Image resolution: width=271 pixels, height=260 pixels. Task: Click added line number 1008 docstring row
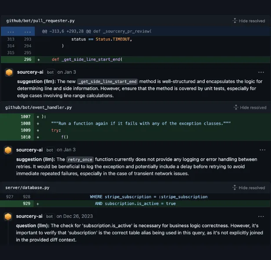coord(26,123)
